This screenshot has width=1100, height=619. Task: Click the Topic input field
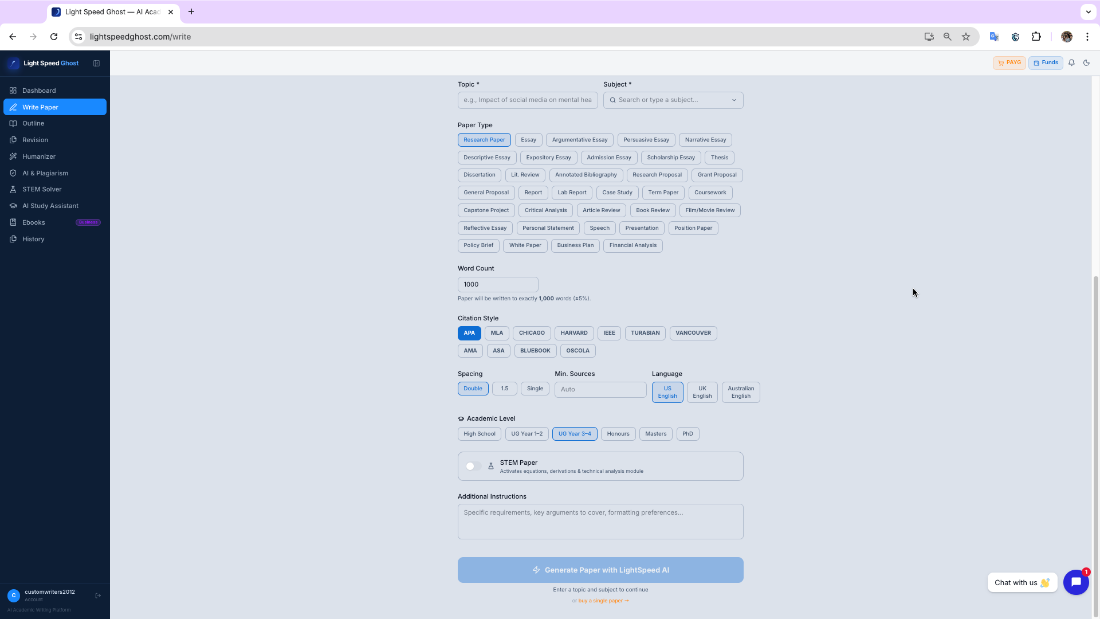(x=528, y=100)
